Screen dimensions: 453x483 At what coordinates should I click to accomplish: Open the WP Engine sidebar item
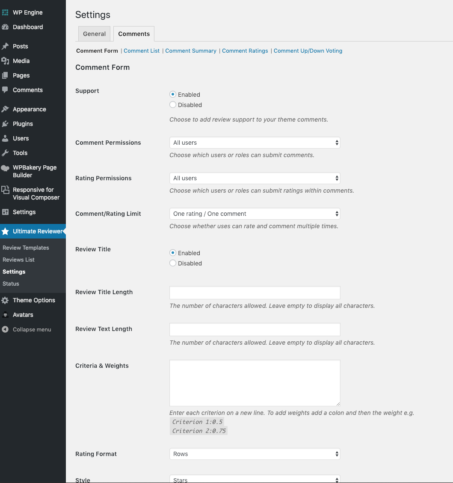27,12
